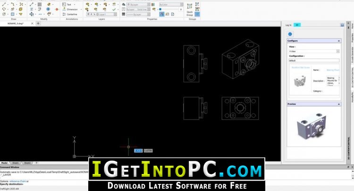
Task: Click the Quick Group icon
Action: [x=190, y=10]
